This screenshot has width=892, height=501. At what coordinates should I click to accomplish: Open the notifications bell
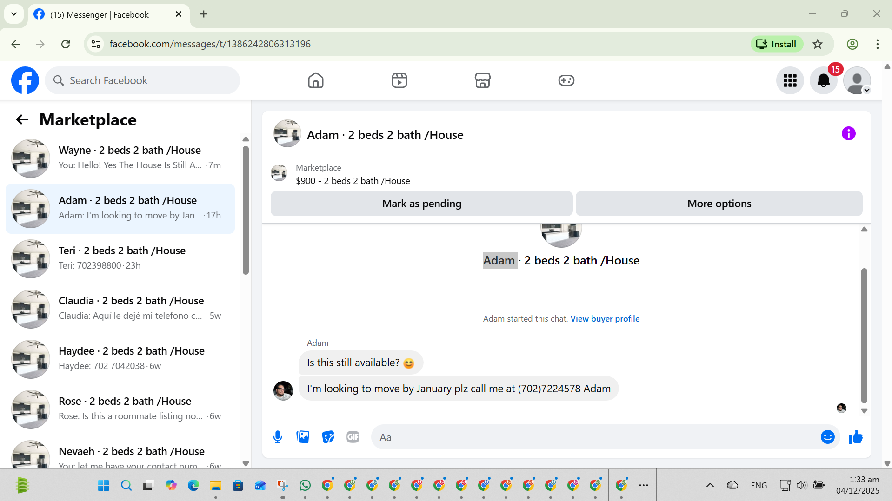pos(824,80)
